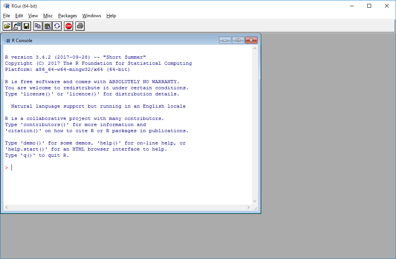Save the workspace using the floppy disk icon
Viewport: 396px width, 259px height.
26,26
